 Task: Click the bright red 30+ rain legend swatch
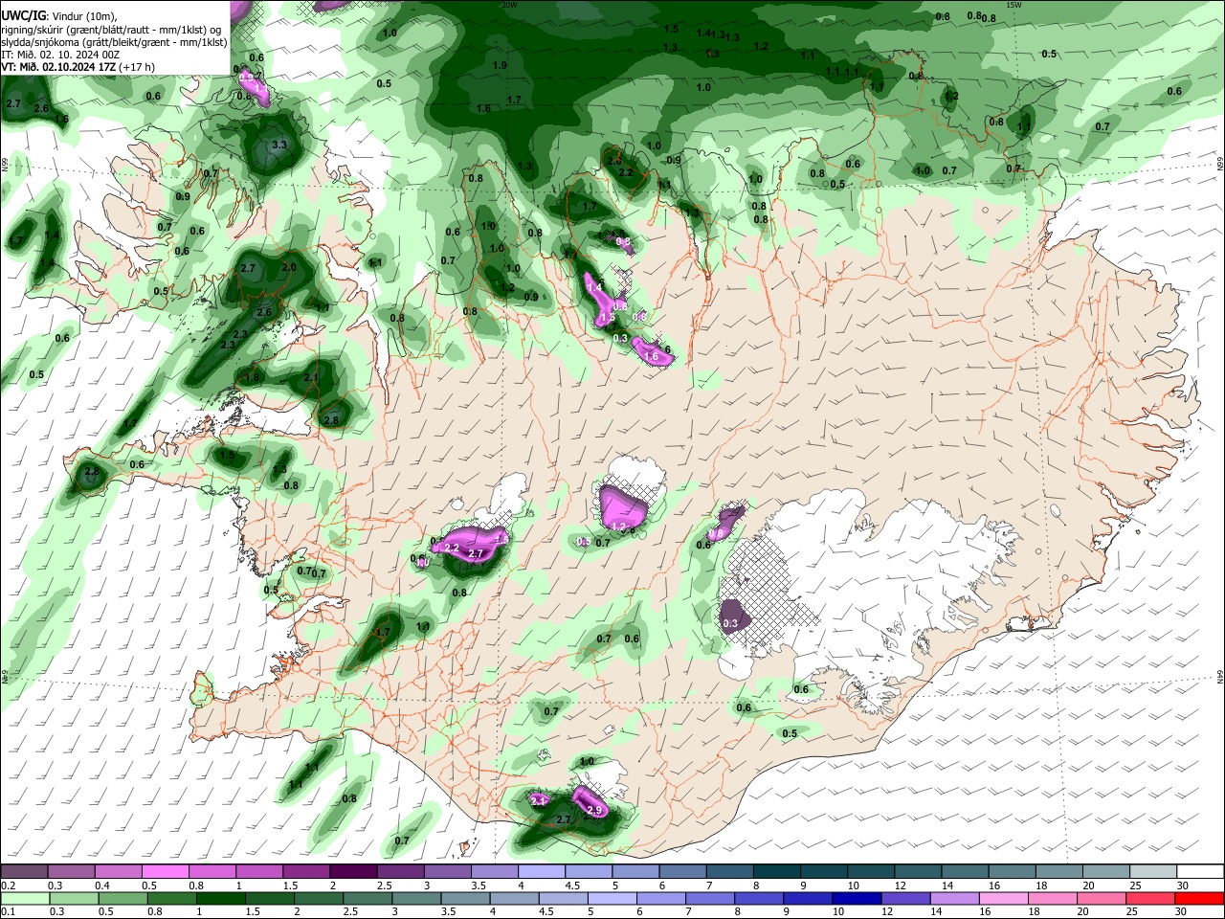coord(1200,898)
